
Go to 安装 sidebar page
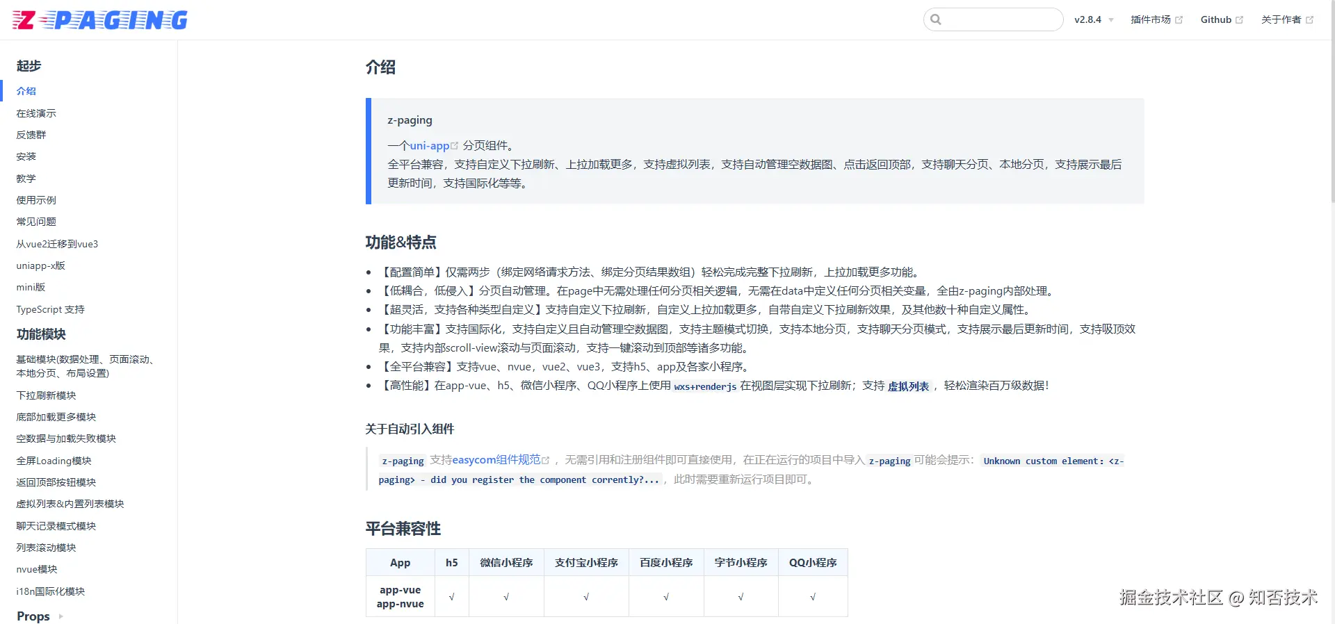tap(26, 156)
